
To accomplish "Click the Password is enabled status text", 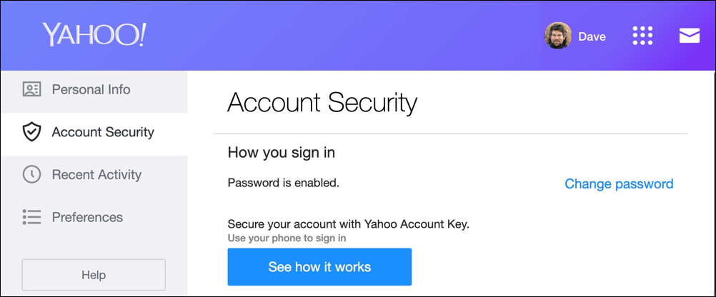I will 283,183.
